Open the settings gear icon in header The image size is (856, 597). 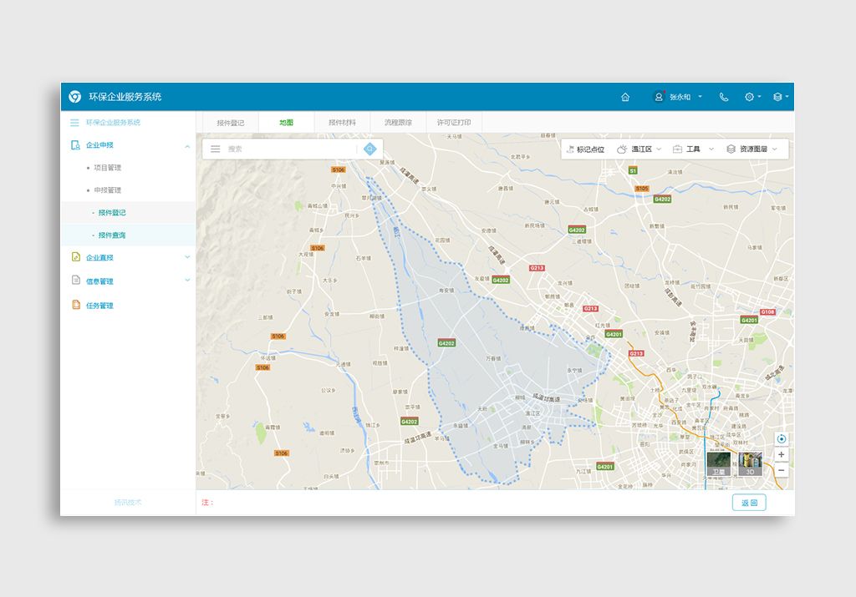coord(749,97)
